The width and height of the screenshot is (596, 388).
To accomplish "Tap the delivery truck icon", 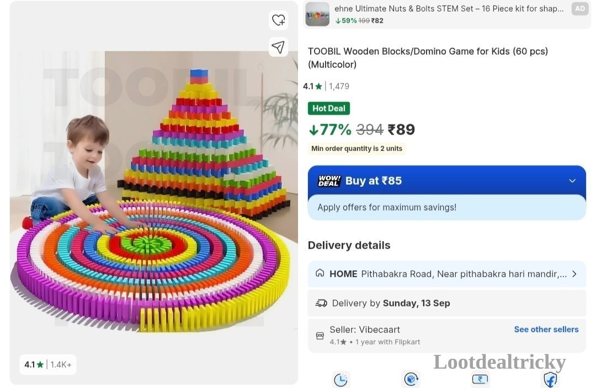I will coord(321,303).
